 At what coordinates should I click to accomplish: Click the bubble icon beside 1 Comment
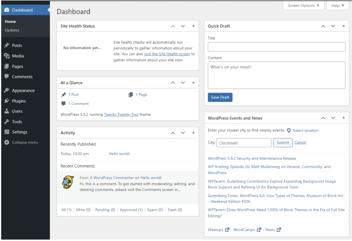click(x=63, y=103)
